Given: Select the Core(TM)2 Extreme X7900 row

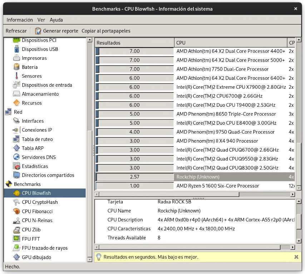Looking at the screenshot, I should tap(195, 87).
